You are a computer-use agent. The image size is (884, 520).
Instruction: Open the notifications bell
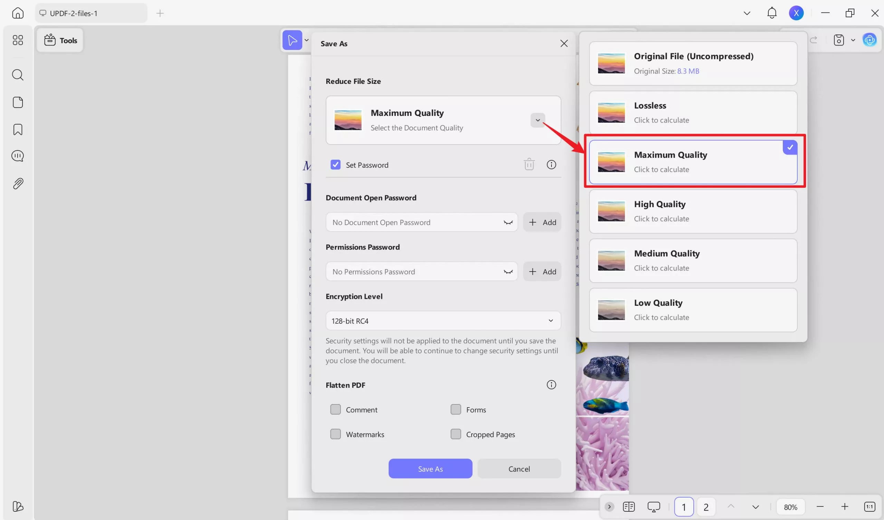772,13
